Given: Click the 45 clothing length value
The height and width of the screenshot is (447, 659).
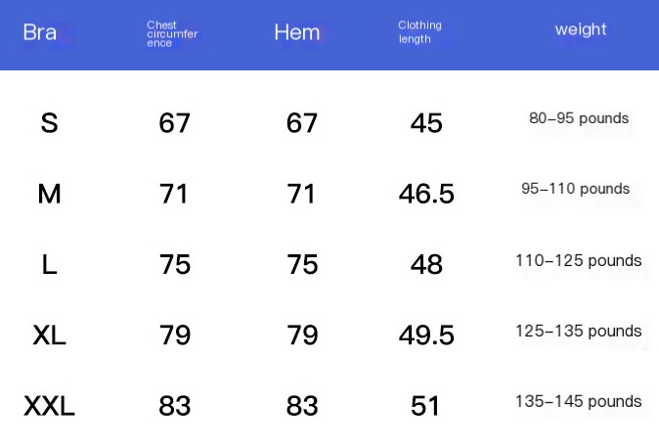Looking at the screenshot, I should [x=426, y=123].
